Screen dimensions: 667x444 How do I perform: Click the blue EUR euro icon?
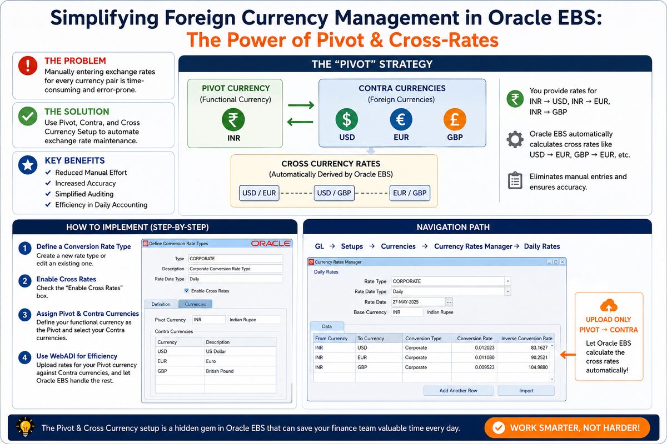401,120
